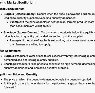Click the line "than consumers are willing to buy."

[31, 26]
